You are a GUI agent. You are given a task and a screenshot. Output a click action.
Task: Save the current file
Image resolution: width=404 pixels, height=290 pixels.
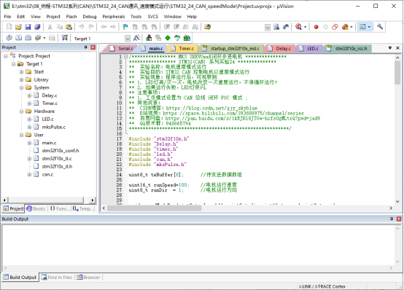pos(28,27)
